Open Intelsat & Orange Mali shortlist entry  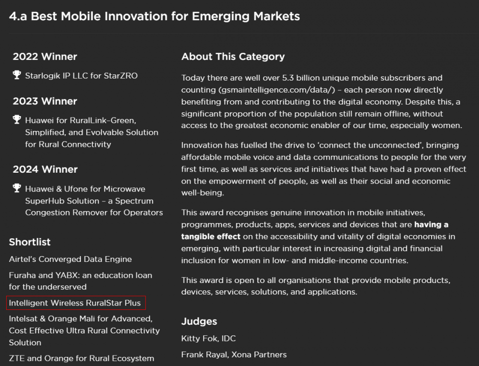coord(84,331)
